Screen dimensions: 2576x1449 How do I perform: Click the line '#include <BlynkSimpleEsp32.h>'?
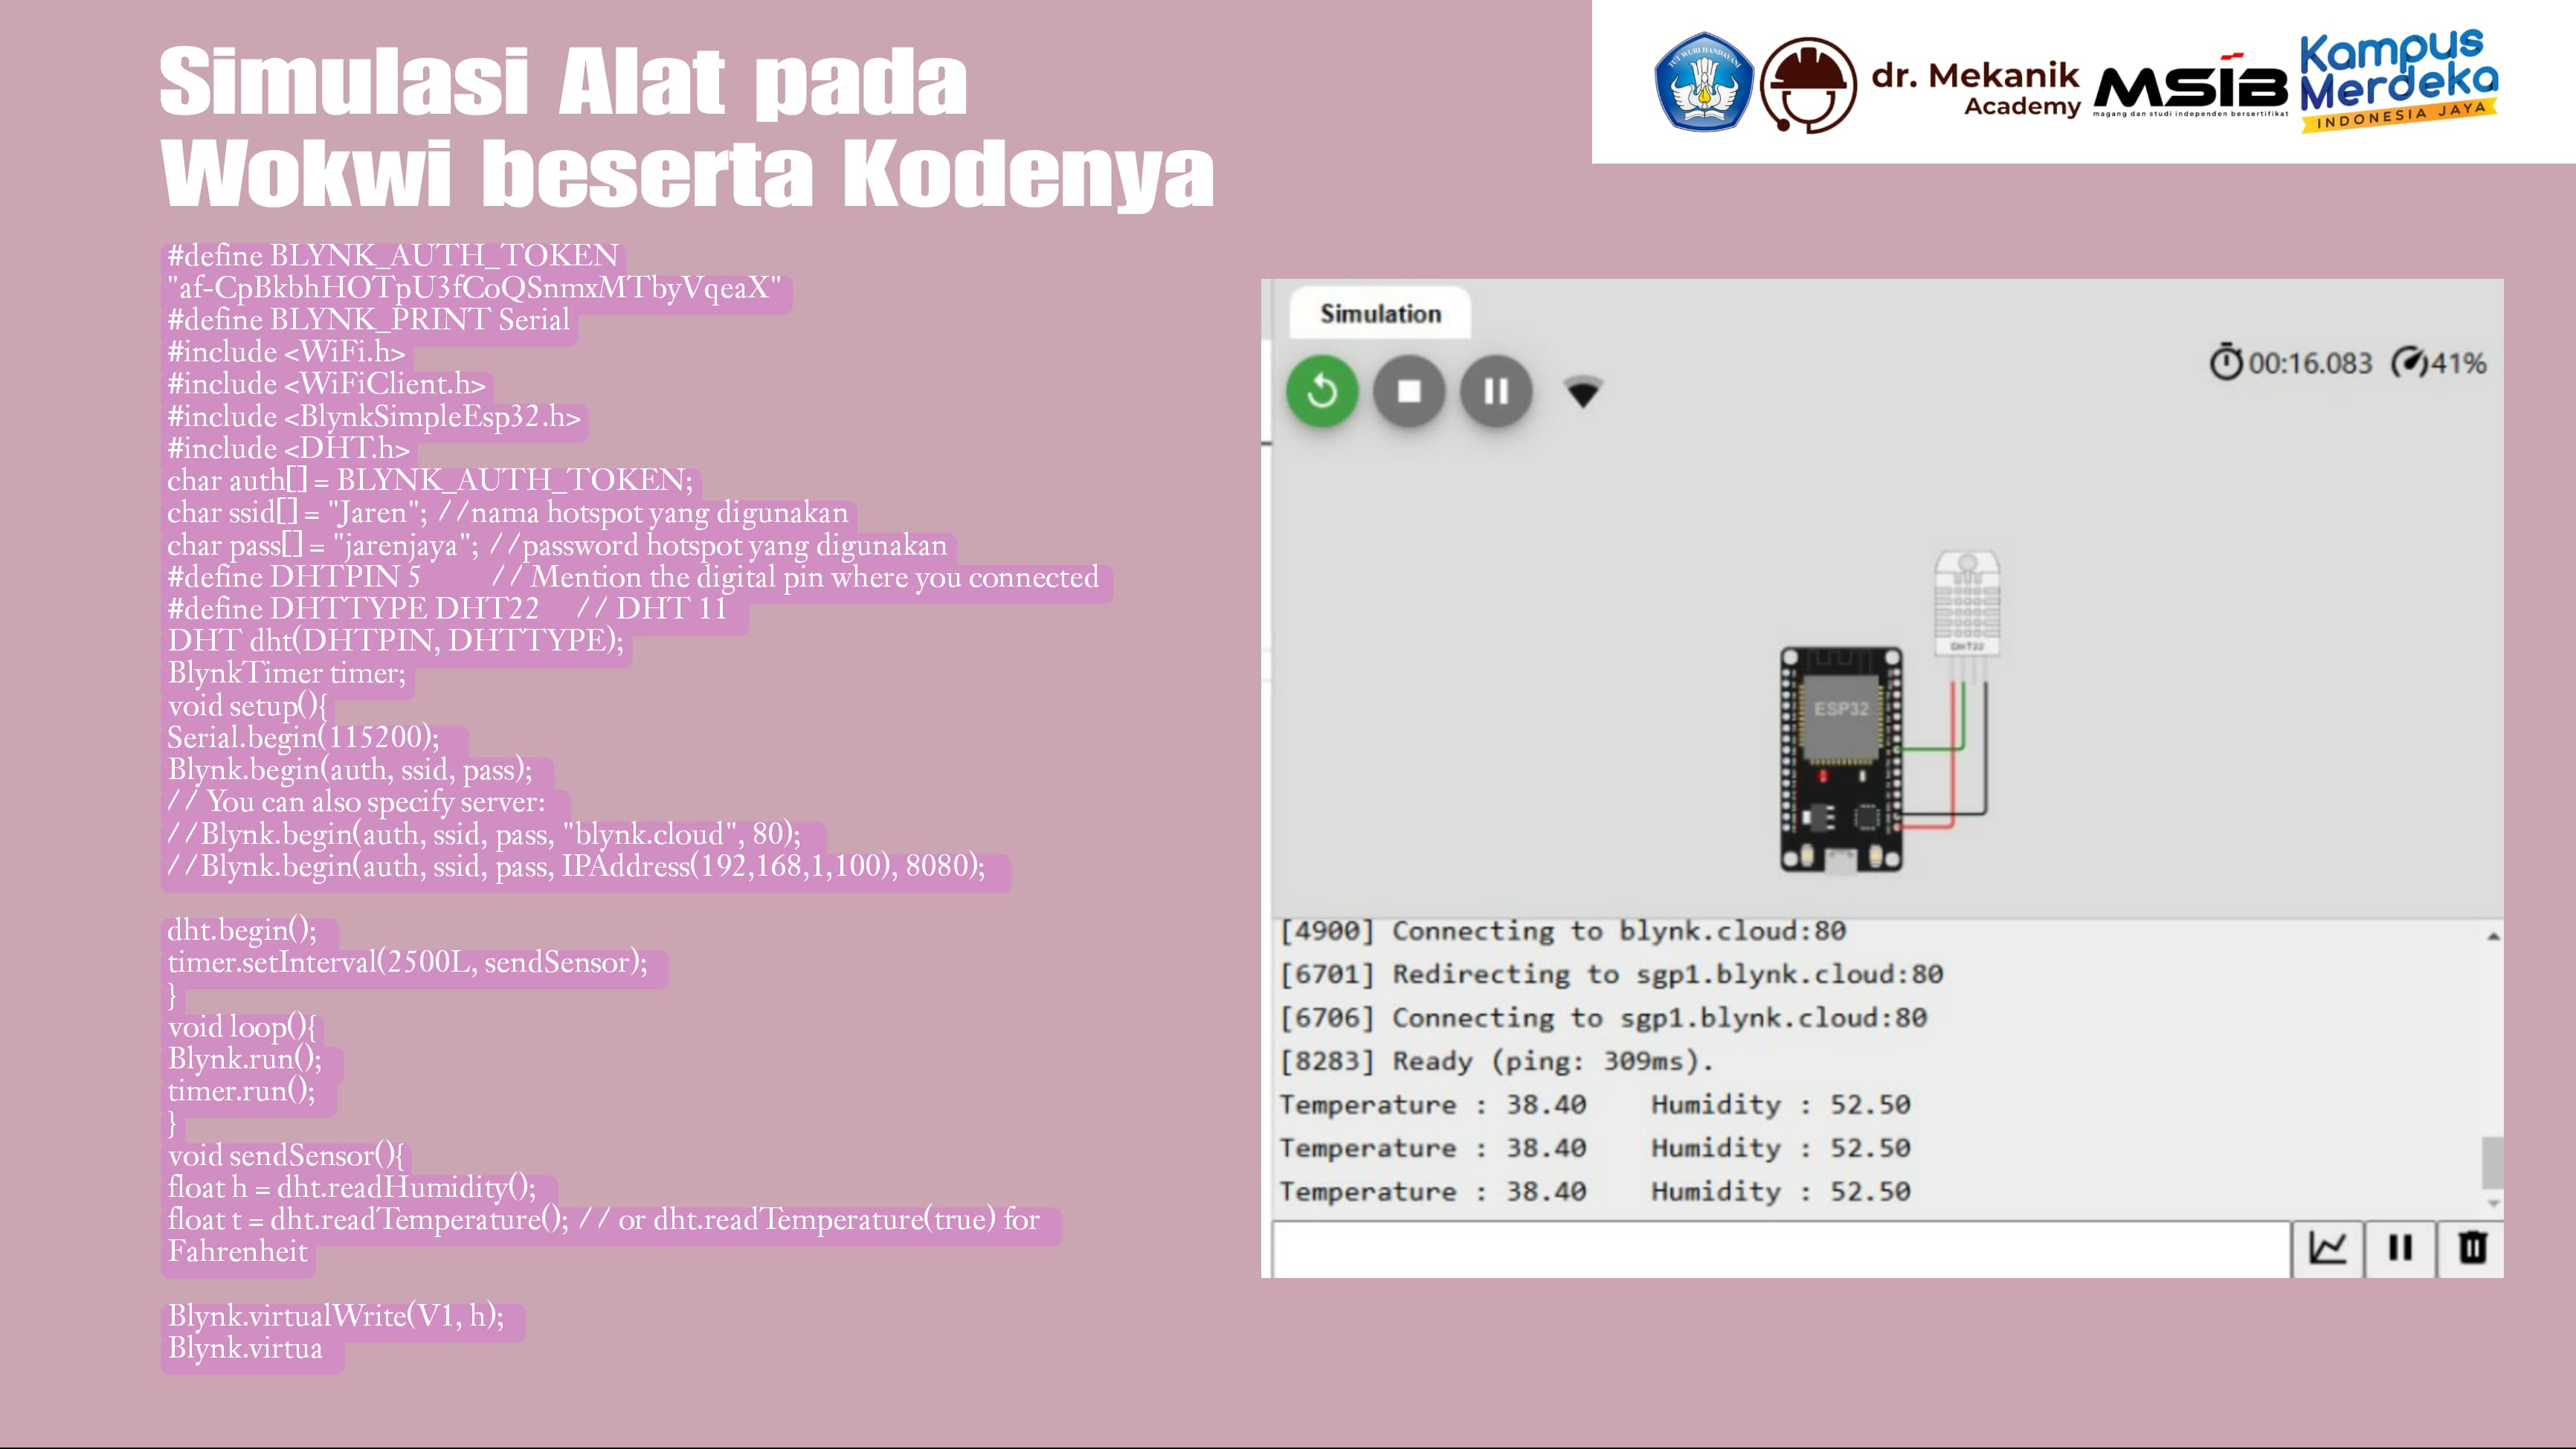click(374, 416)
